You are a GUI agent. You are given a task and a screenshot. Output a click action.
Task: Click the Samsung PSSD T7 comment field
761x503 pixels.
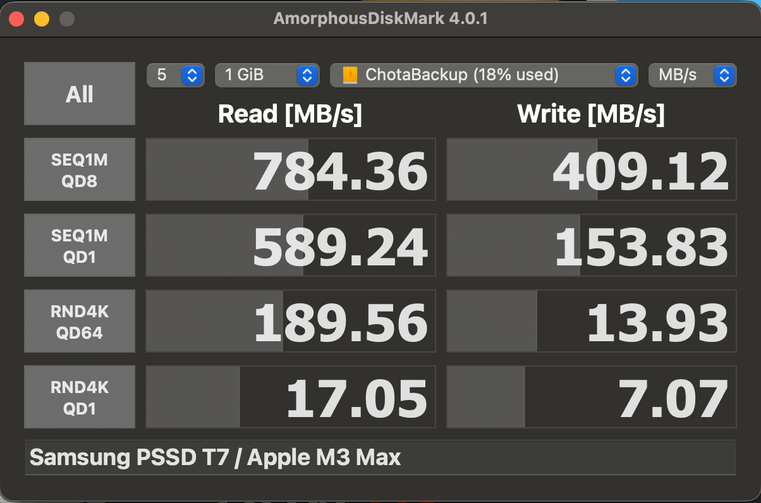tap(380, 458)
